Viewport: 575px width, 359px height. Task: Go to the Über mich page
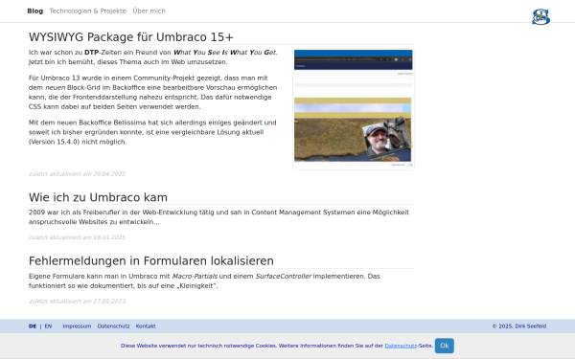pos(149,11)
